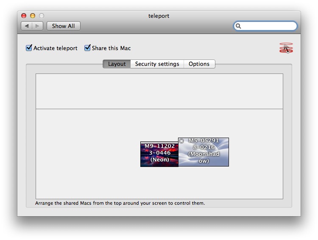Minimize the teleport window
This screenshot has height=240, width=318.
[x=33, y=16]
